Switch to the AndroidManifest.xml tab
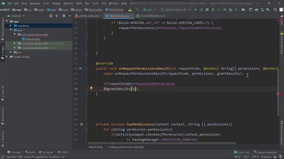The width and height of the screenshot is (284, 159). pos(152,16)
